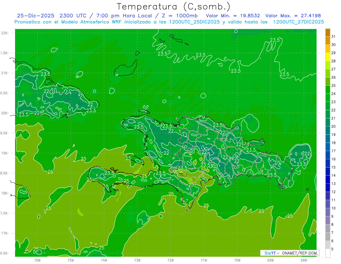The height and width of the screenshot is (264, 341).
Task: Click the "76W" longitude axis label
Action: [x=37, y=260]
